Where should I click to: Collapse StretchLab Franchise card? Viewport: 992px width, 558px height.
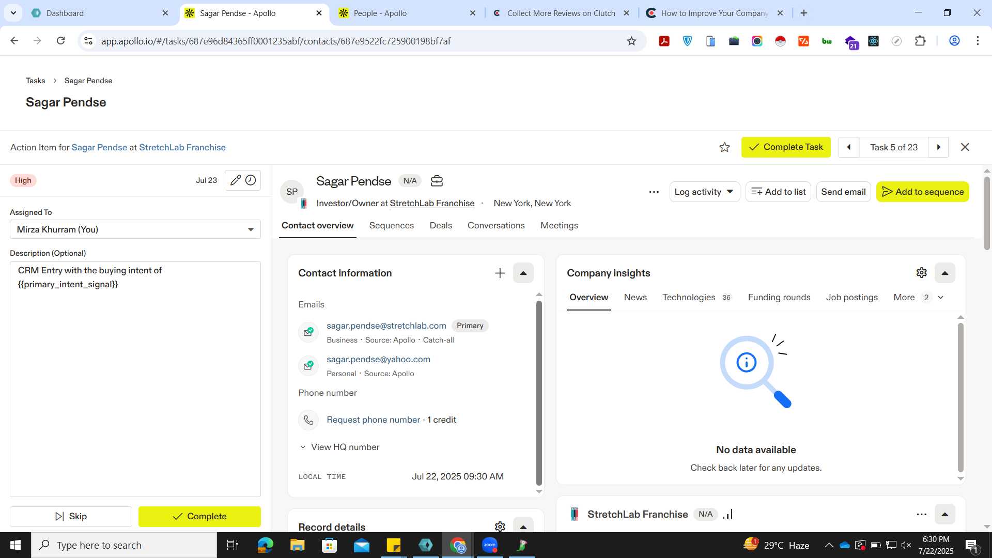[x=944, y=514]
